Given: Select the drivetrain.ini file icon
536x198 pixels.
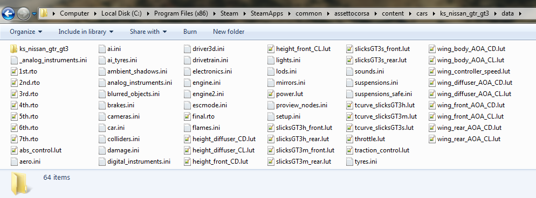Looking at the screenshot, I should point(187,60).
